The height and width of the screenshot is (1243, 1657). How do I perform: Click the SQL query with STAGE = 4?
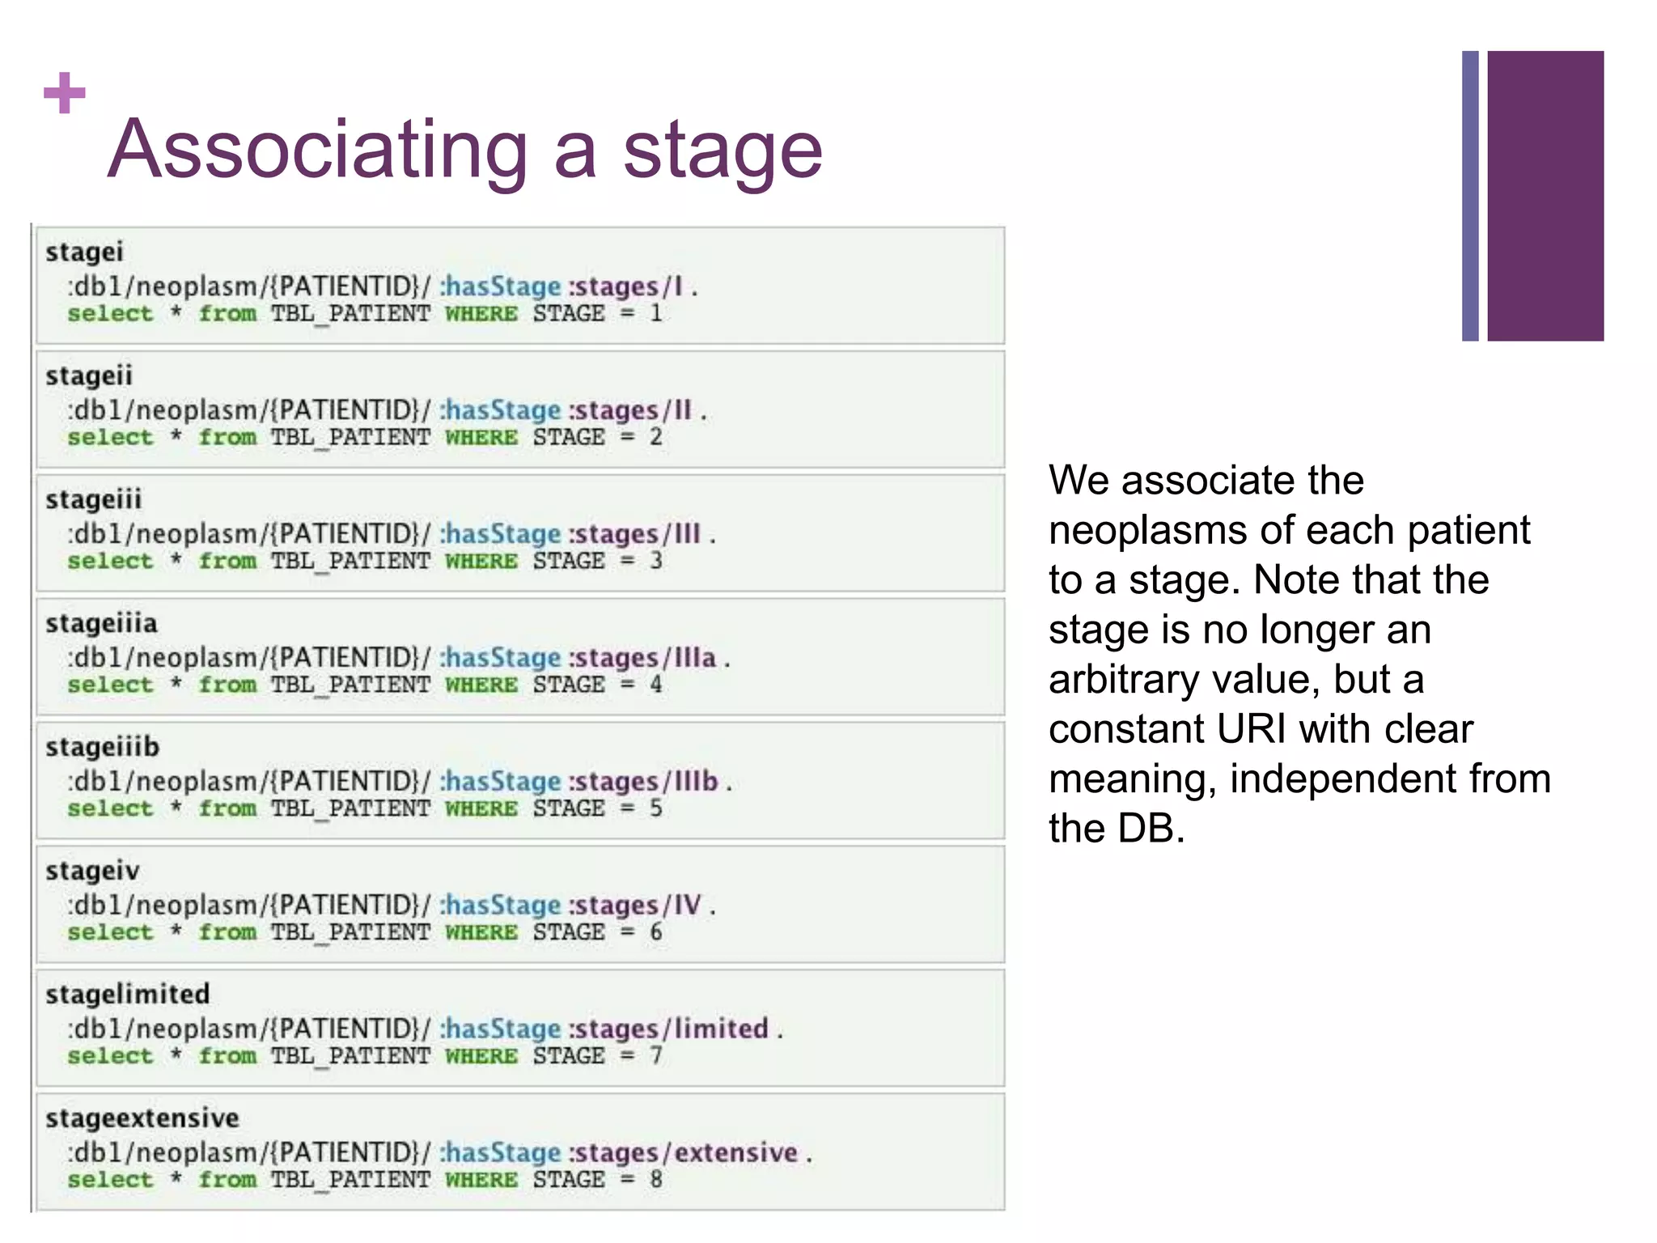pyautogui.click(x=365, y=685)
